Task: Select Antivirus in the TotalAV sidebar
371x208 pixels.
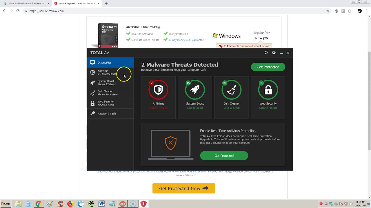Action: point(110,73)
